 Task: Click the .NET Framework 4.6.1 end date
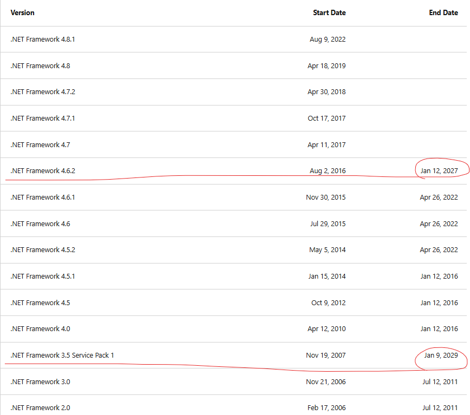[439, 197]
